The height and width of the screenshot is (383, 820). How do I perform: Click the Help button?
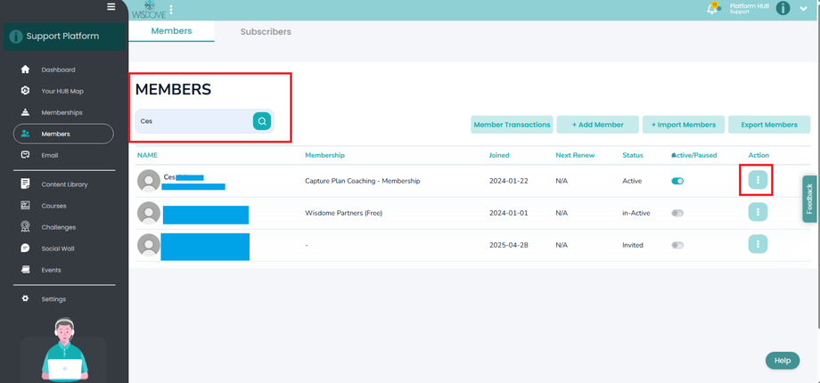point(783,361)
